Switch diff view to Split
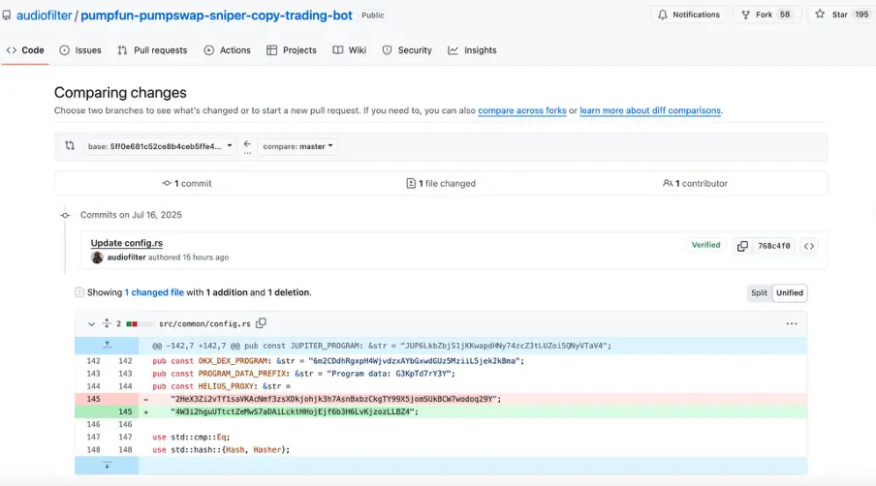Screen dimensions: 876x486 point(759,293)
